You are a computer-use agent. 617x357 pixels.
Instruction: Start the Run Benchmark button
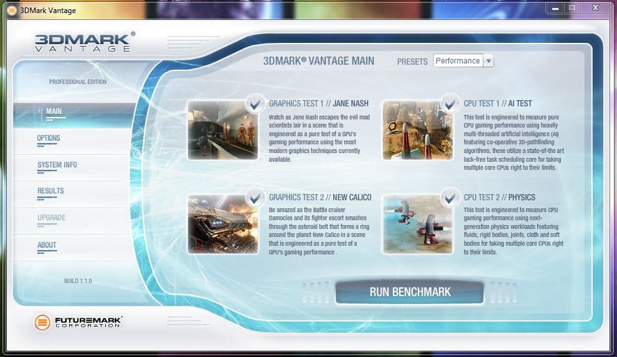pyautogui.click(x=409, y=292)
